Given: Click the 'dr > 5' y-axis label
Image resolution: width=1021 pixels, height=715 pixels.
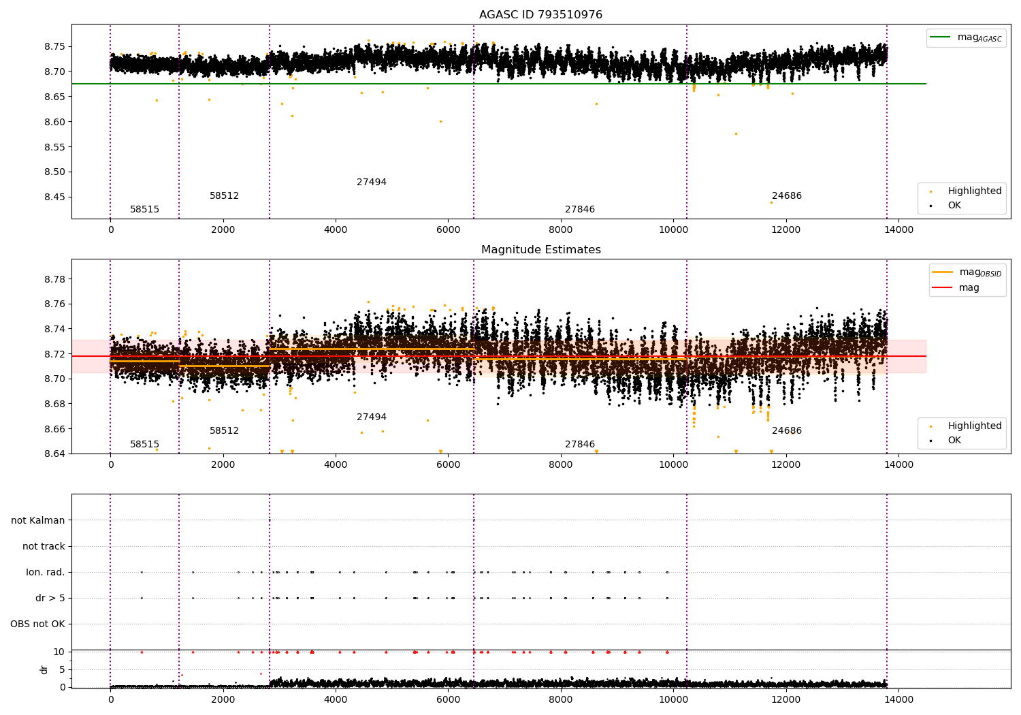Looking at the screenshot, I should [x=50, y=599].
